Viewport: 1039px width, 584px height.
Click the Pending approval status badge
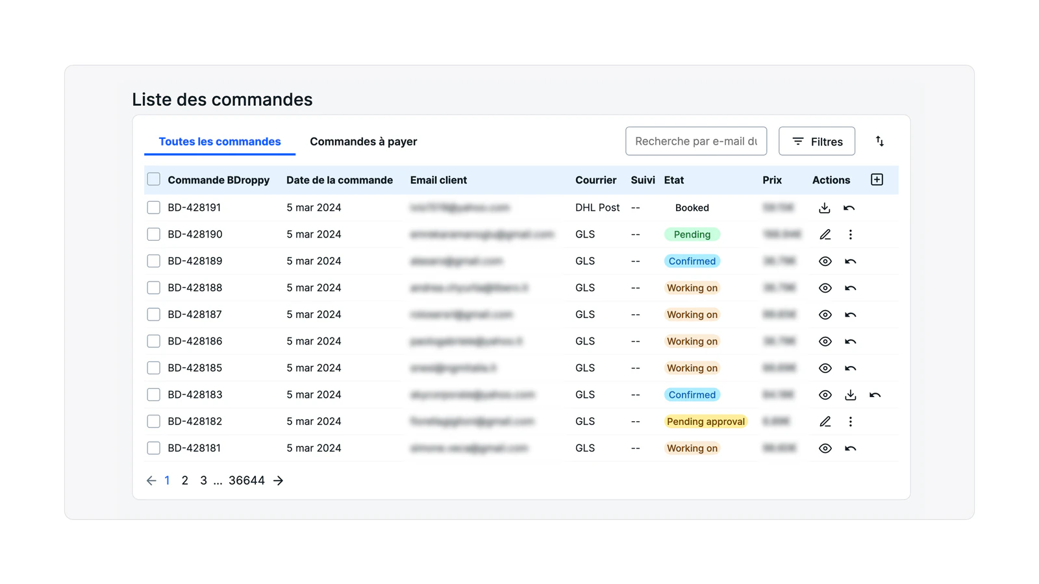pos(706,422)
